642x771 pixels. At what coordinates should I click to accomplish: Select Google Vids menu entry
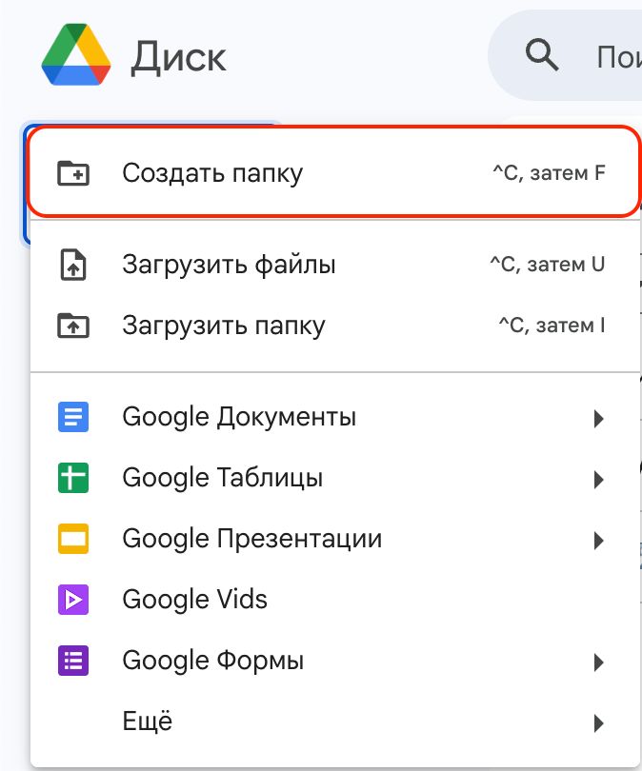coord(195,600)
